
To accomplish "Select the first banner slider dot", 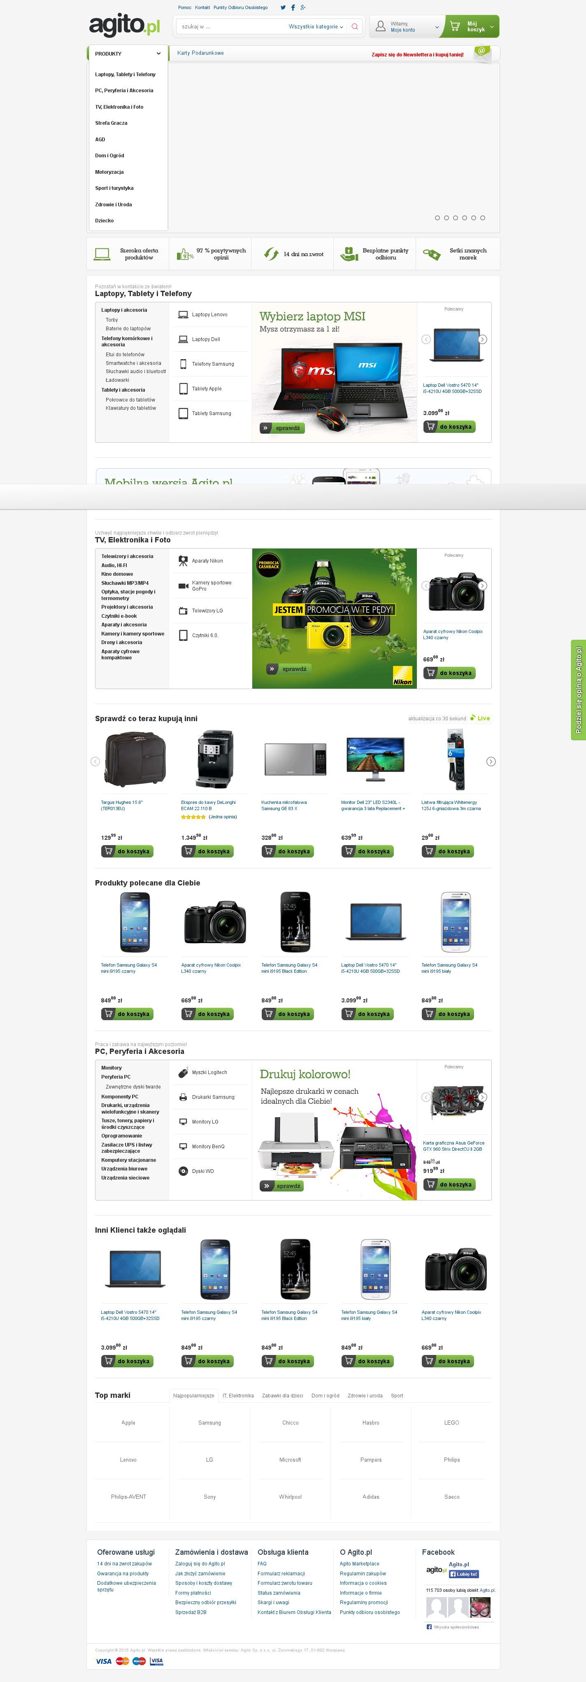I will 437,217.
